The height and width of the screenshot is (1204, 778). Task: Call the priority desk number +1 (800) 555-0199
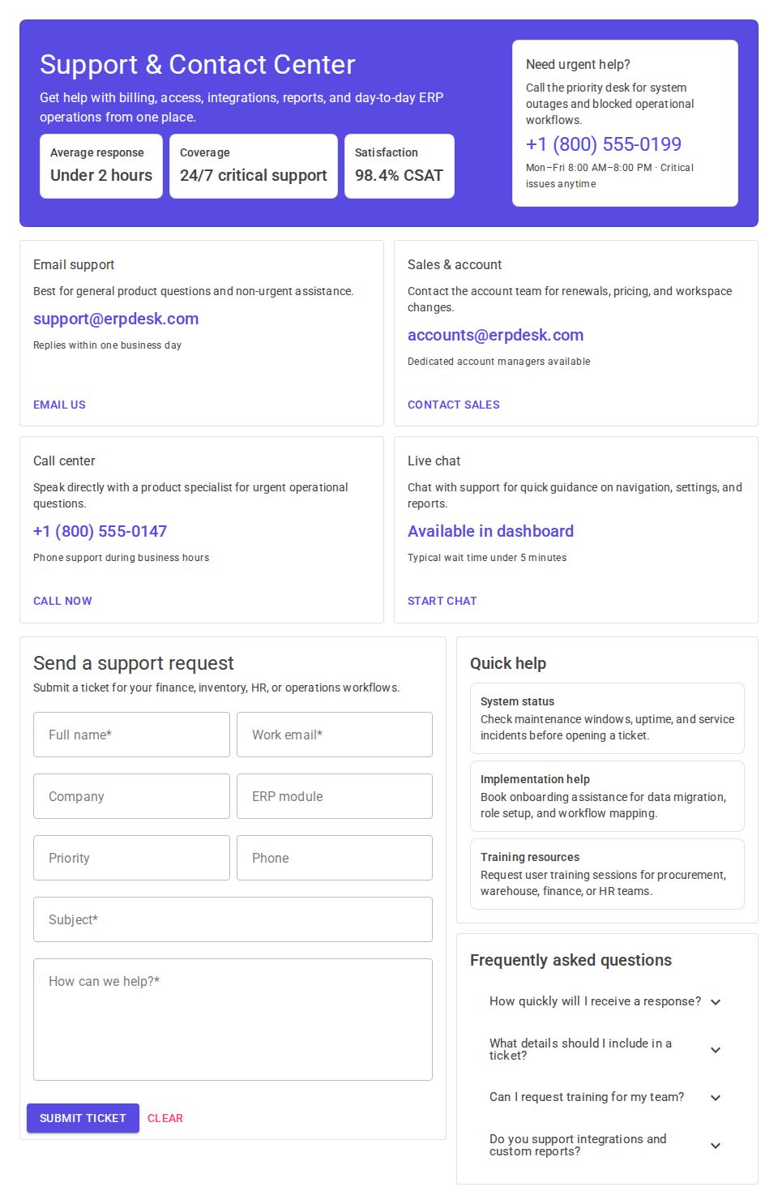[603, 144]
